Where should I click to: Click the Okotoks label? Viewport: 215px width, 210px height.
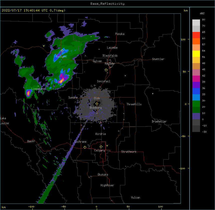click(x=103, y=175)
